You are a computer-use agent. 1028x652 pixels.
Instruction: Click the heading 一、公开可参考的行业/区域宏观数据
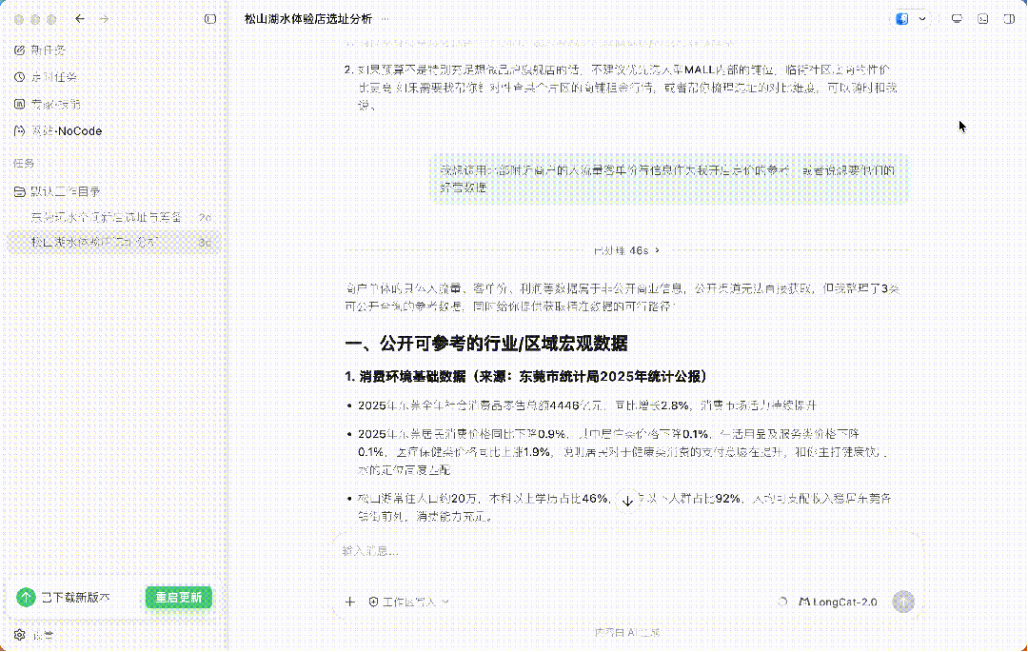click(486, 344)
